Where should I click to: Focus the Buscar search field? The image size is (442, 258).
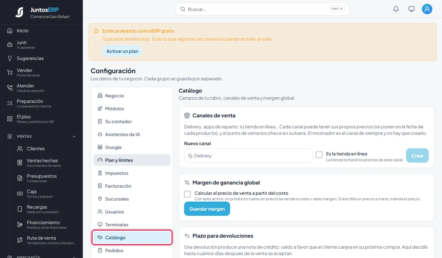click(262, 9)
